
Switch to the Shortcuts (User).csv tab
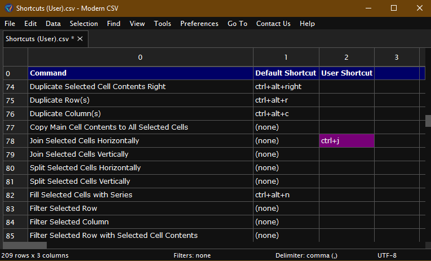point(39,39)
